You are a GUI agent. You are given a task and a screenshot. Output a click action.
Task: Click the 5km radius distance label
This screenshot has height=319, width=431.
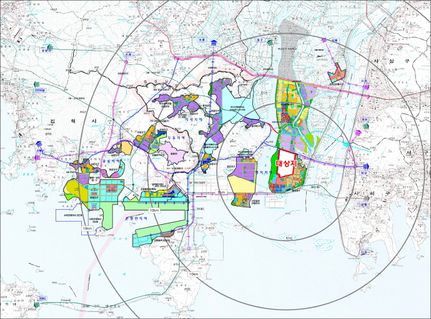pyautogui.click(x=221, y=192)
